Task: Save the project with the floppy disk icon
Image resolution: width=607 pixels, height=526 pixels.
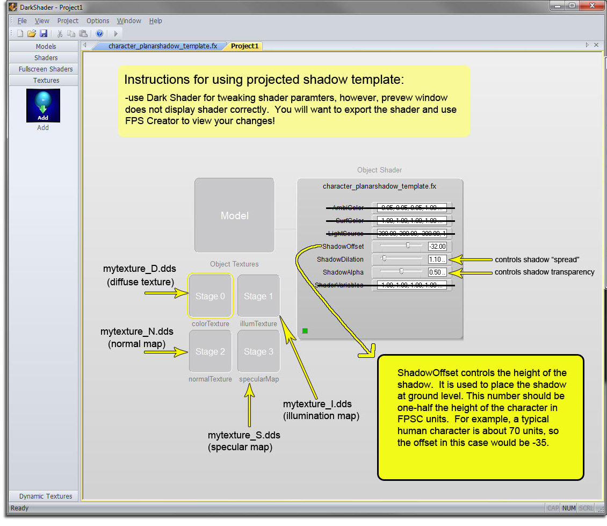Action: pos(44,33)
